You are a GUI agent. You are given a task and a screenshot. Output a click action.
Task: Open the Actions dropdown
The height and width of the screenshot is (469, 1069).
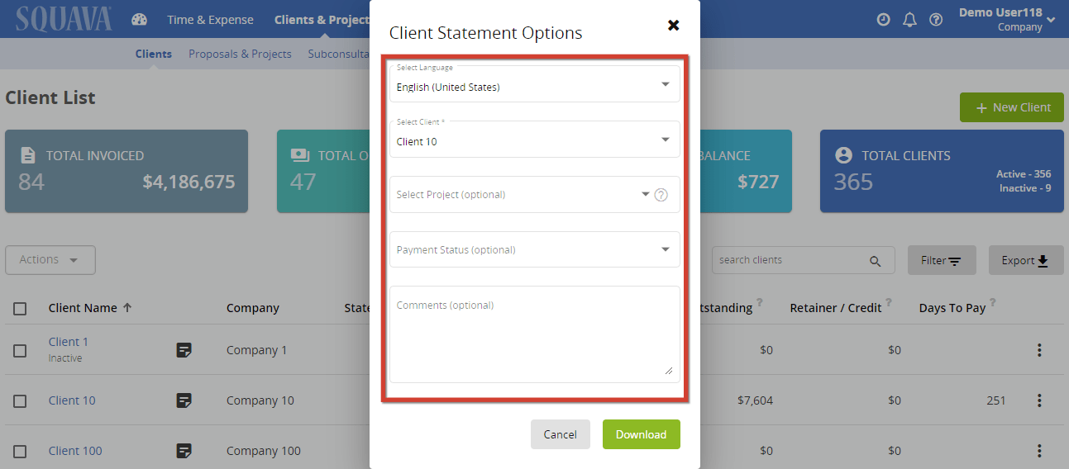50,260
